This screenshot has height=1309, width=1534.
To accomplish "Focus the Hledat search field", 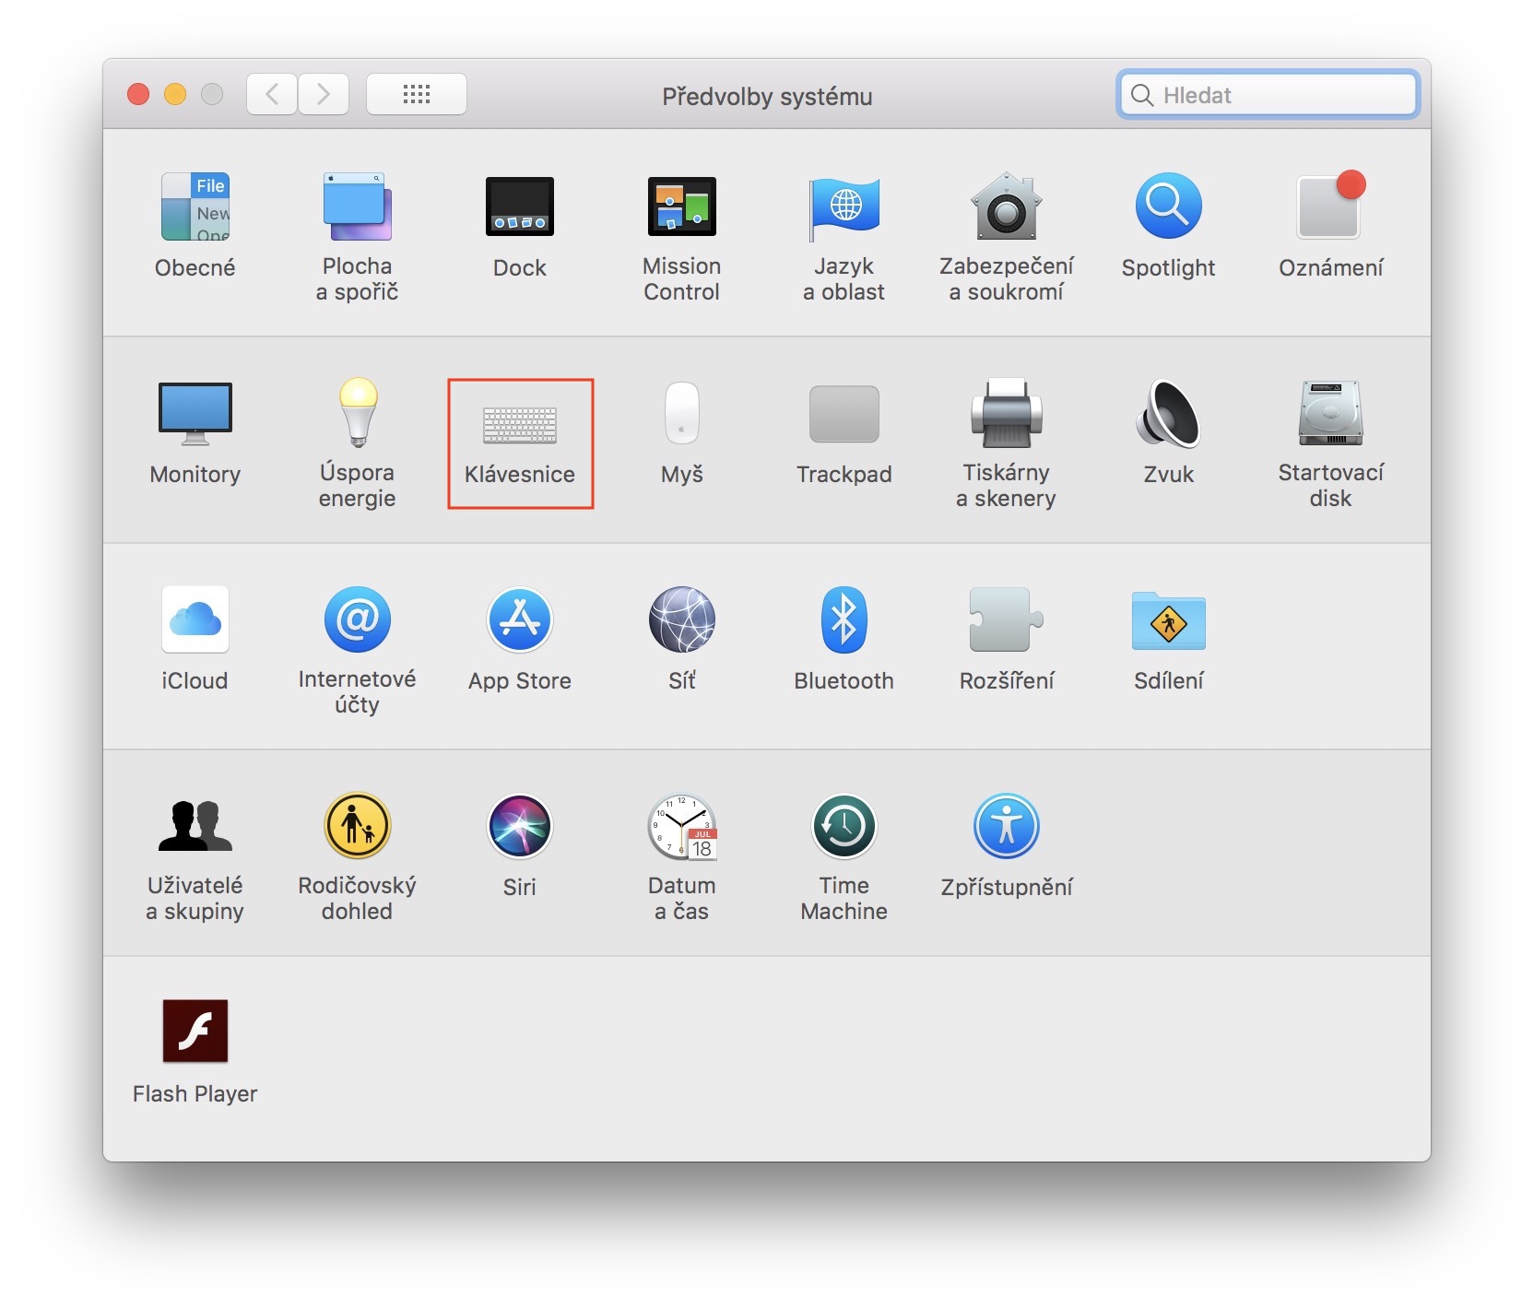I will click(x=1268, y=95).
